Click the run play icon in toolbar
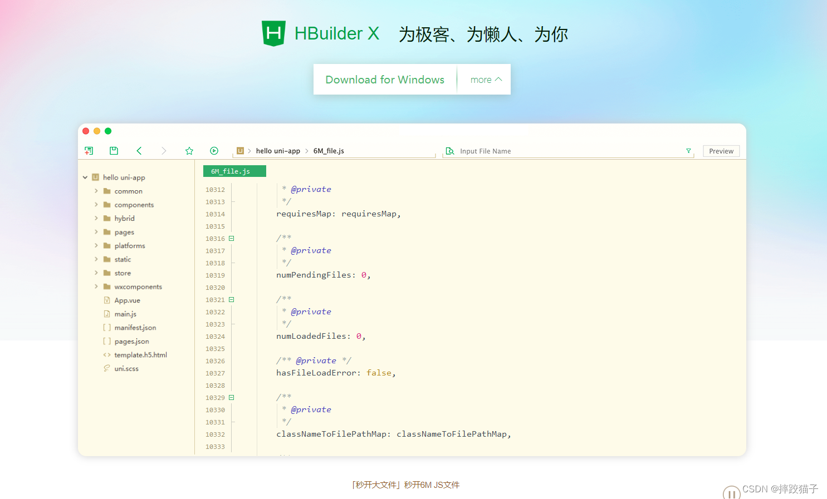The height and width of the screenshot is (499, 827). [214, 151]
